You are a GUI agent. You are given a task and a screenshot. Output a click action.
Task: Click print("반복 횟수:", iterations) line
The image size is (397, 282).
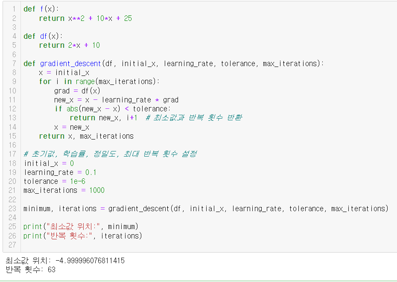pyautogui.click(x=82, y=236)
